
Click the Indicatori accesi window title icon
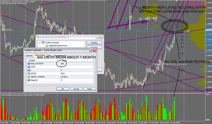tap(38, 37)
